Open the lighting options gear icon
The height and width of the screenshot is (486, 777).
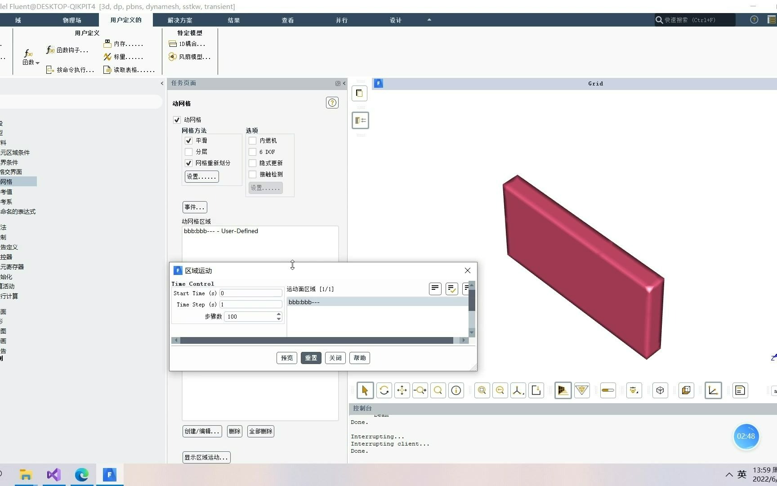634,390
